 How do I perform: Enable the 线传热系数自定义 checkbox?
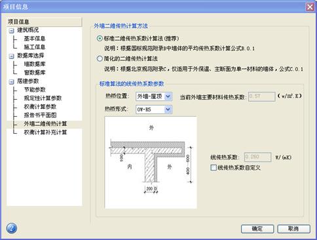pos(214,168)
